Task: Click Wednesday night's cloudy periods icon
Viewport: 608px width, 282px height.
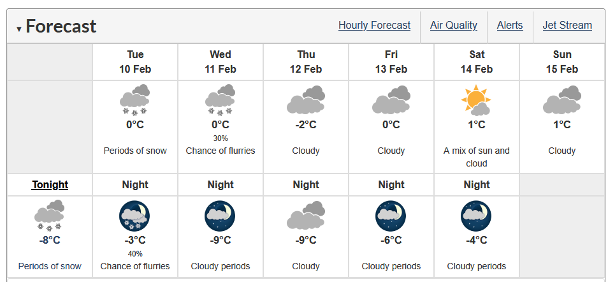Action: (x=220, y=216)
